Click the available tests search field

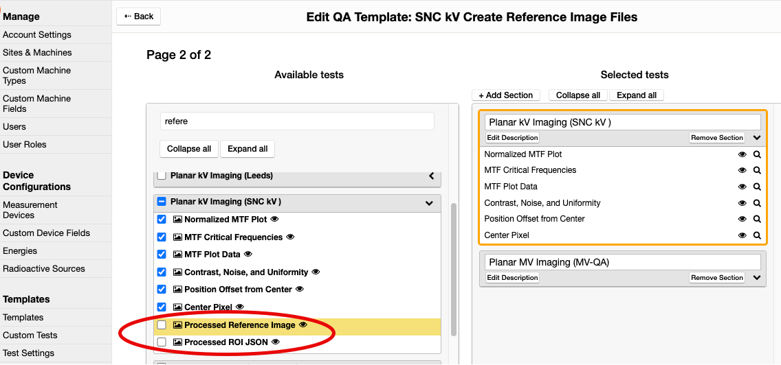pyautogui.click(x=297, y=121)
